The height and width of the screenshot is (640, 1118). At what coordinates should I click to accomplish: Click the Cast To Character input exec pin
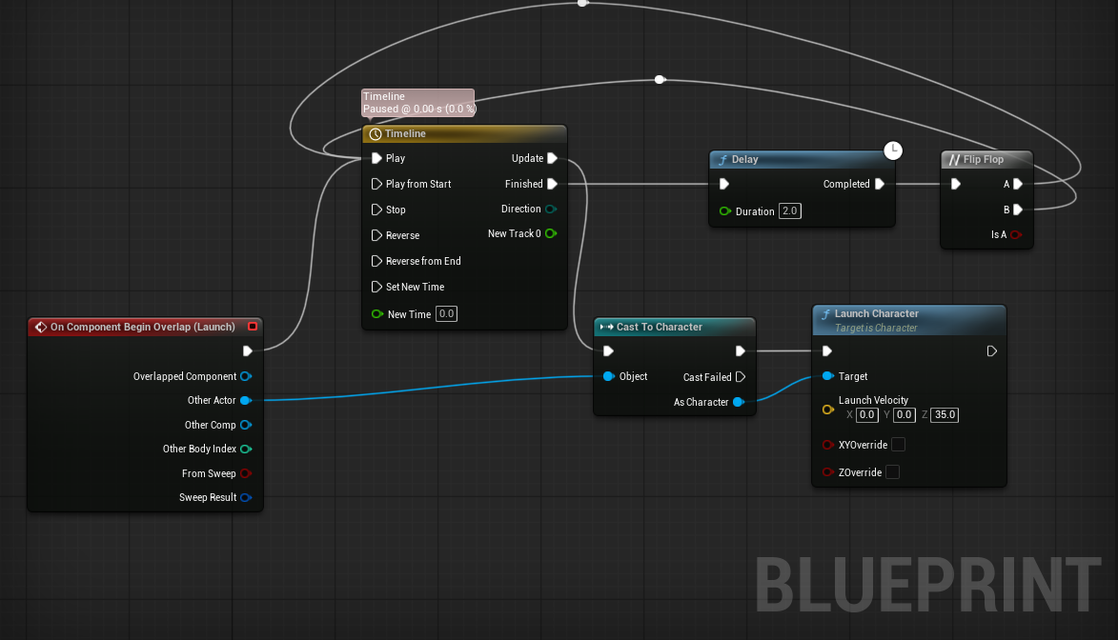click(608, 350)
